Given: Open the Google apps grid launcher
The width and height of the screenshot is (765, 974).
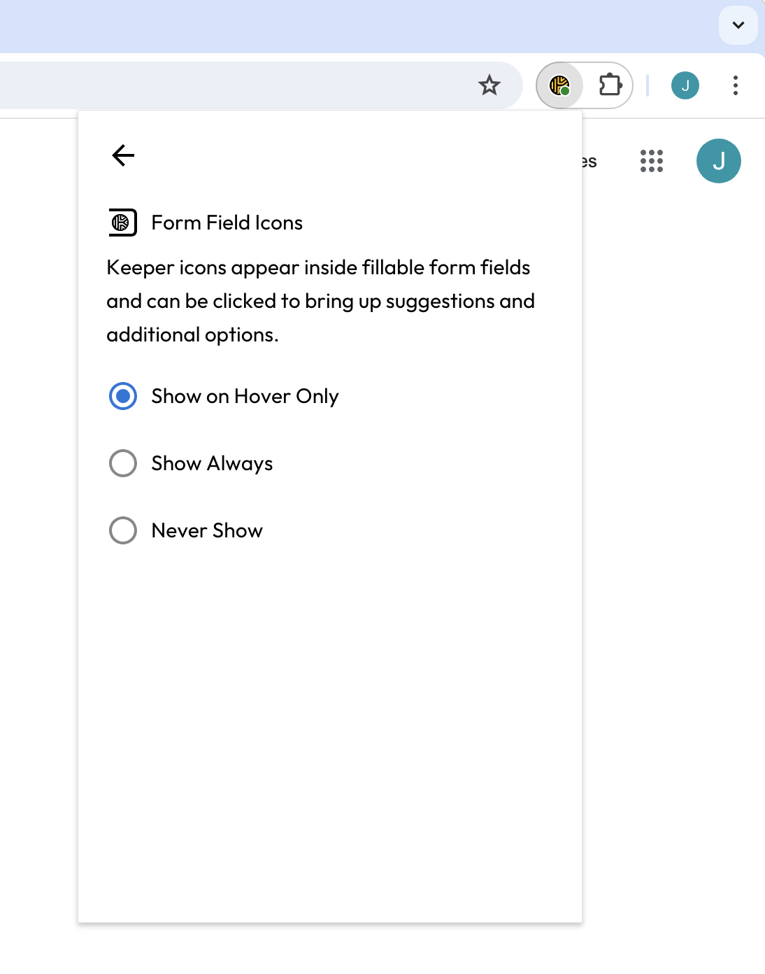Looking at the screenshot, I should coord(651,161).
